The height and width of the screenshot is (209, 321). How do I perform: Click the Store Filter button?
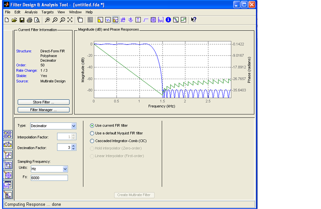pyautogui.click(x=44, y=102)
